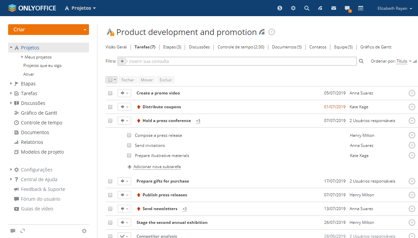The image size is (418, 238).
Task: Open the Elizabeth Rayan user menu
Action: 395,8
